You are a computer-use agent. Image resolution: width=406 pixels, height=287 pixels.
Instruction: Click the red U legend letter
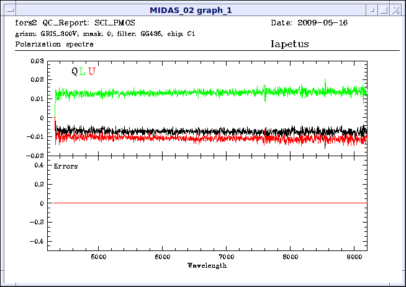91,71
